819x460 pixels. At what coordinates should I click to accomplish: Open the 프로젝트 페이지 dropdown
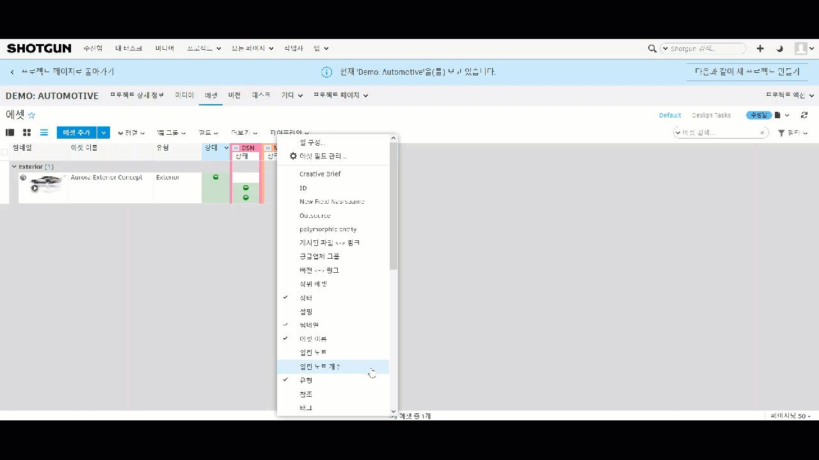pyautogui.click(x=340, y=95)
